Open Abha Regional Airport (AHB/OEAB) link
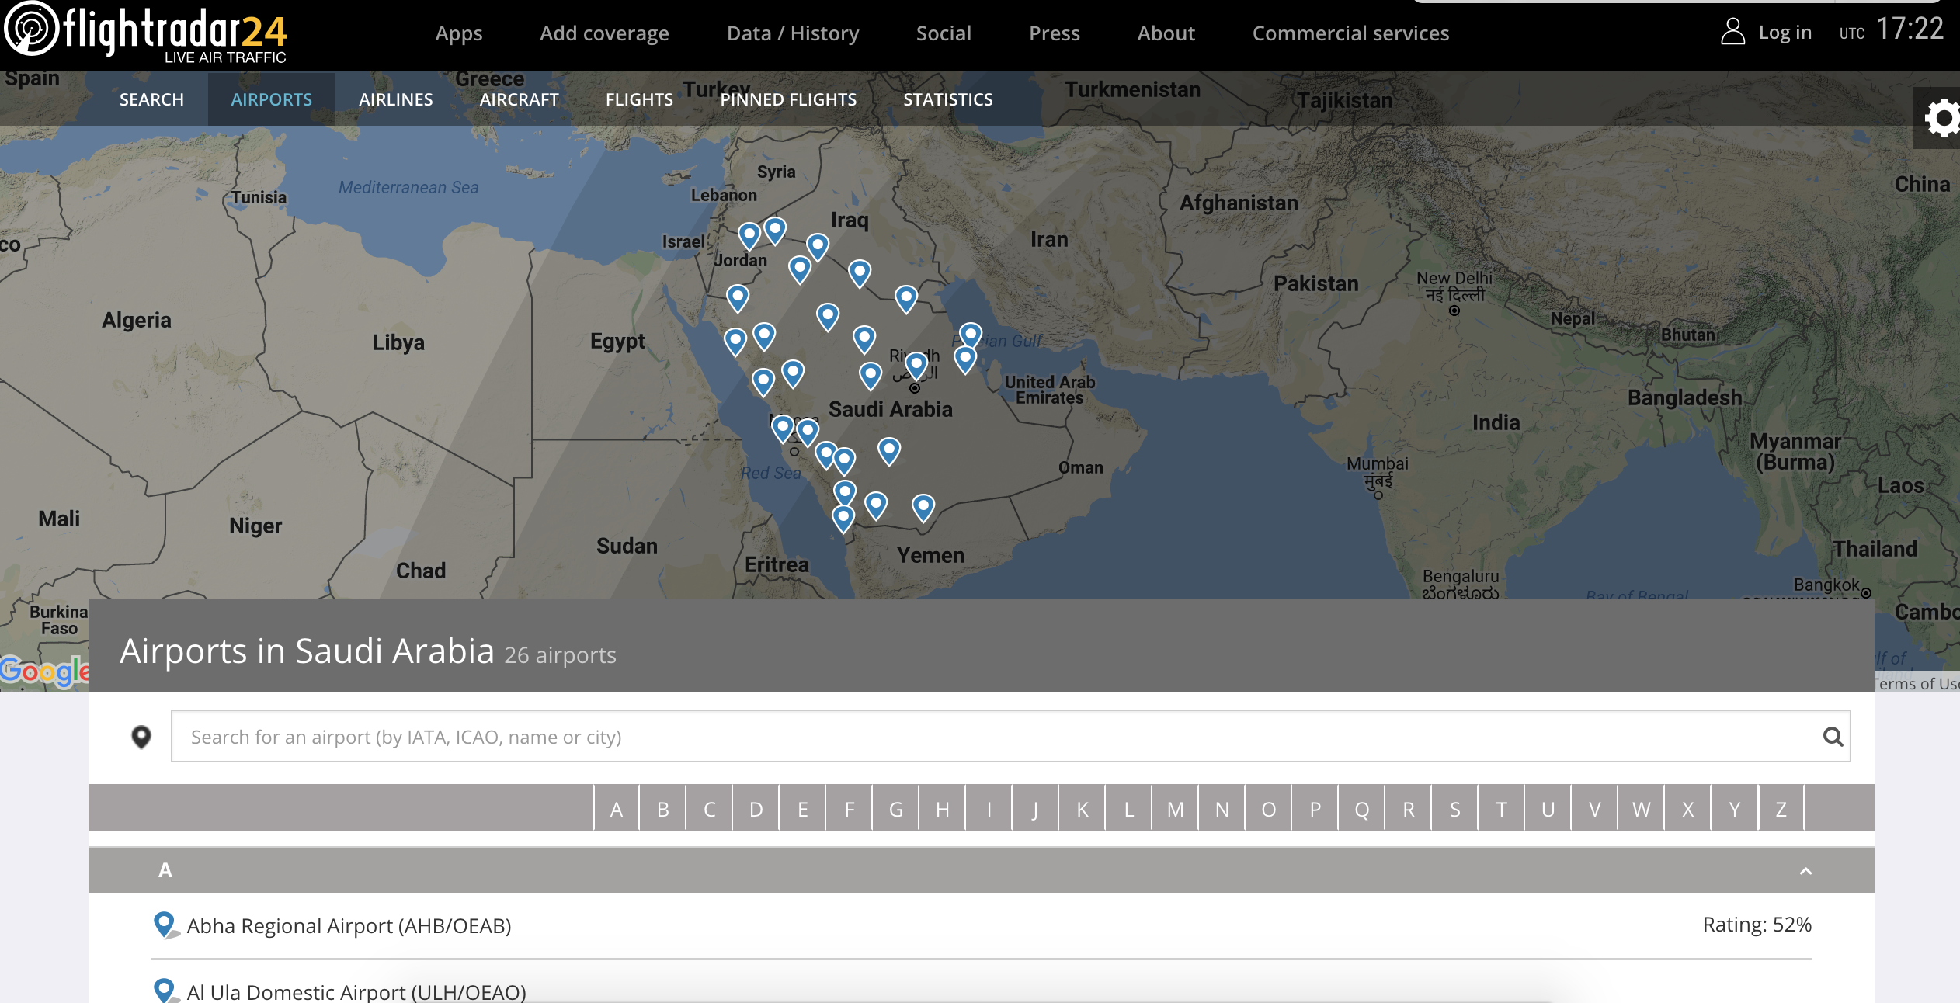Viewport: 1960px width, 1003px height. pyautogui.click(x=349, y=925)
